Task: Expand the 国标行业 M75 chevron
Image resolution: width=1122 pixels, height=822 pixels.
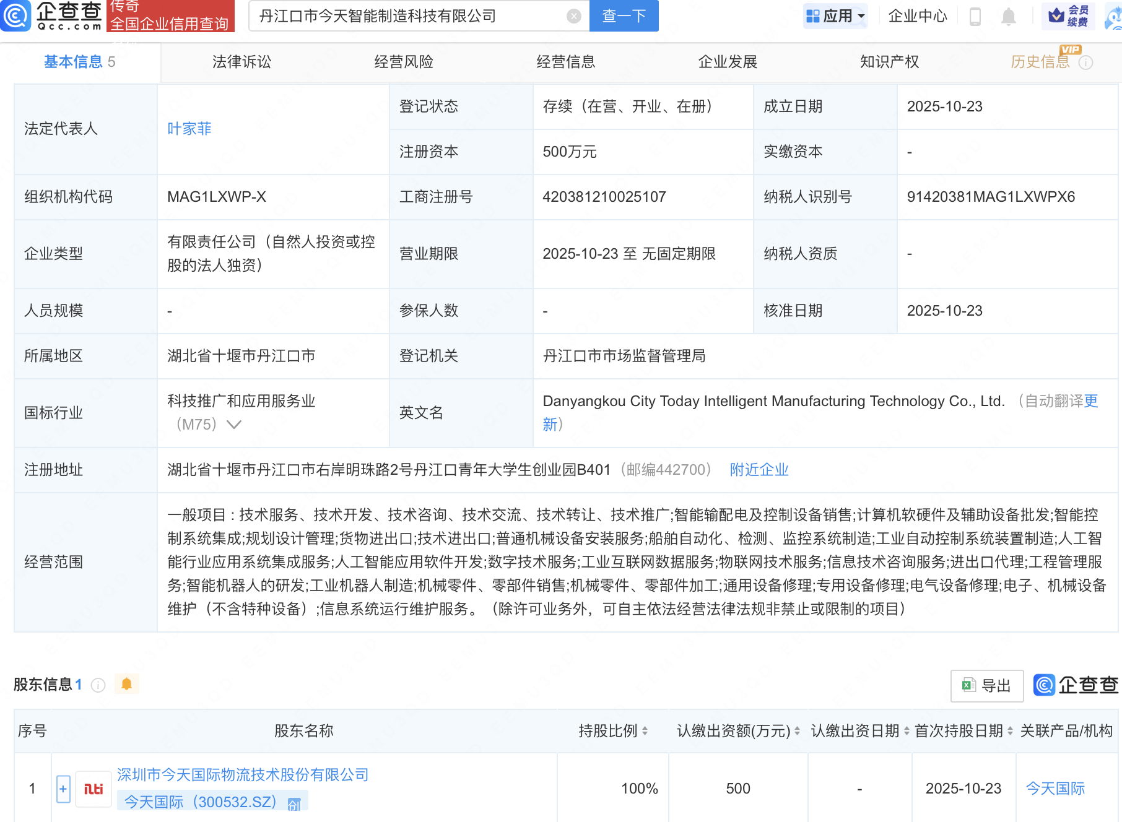Action: 234,425
